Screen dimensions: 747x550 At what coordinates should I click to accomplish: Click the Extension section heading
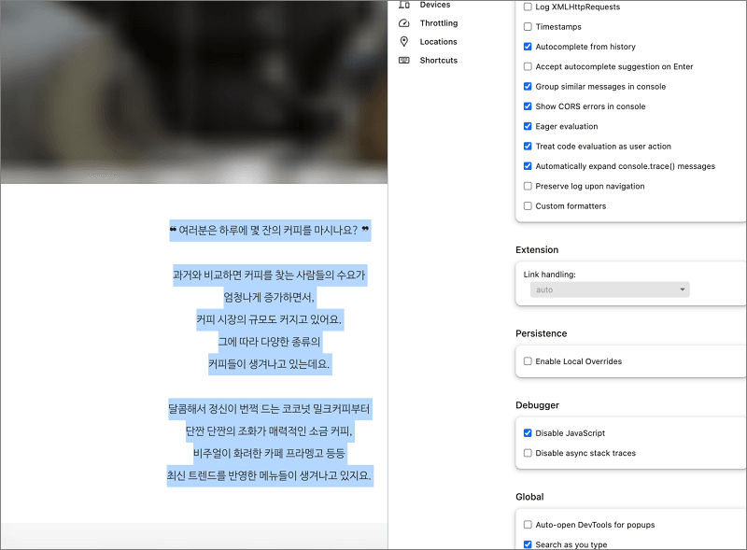(537, 249)
